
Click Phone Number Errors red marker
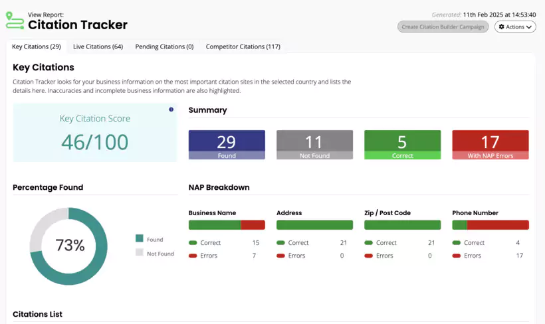[x=457, y=256]
